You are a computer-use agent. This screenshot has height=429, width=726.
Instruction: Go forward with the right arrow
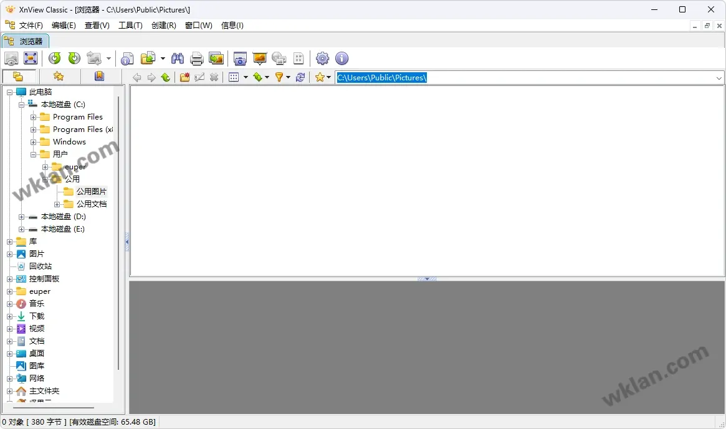tap(151, 77)
